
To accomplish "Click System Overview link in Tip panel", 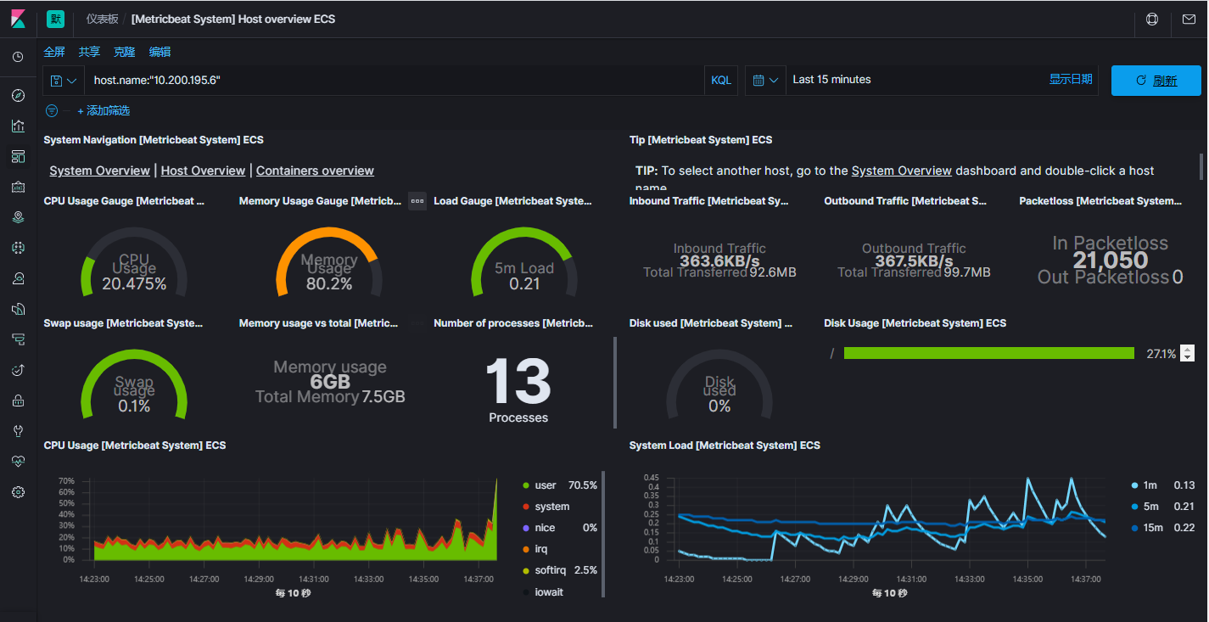I will [x=902, y=171].
